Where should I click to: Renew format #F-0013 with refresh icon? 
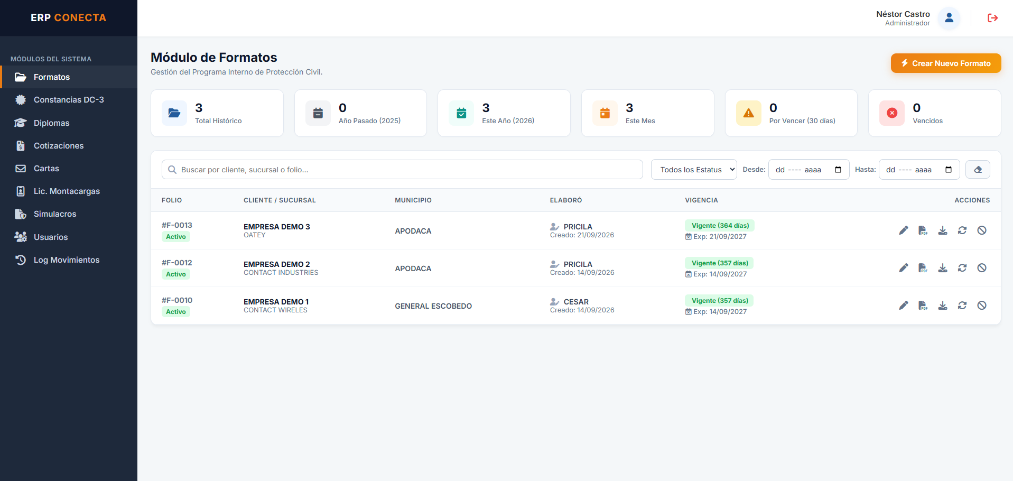pyautogui.click(x=962, y=230)
